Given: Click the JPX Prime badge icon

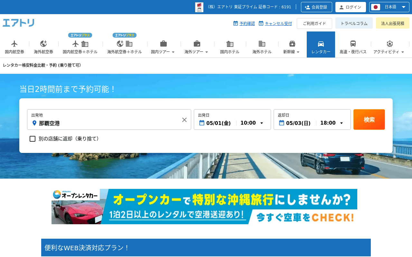Looking at the screenshot, I should click(199, 7).
